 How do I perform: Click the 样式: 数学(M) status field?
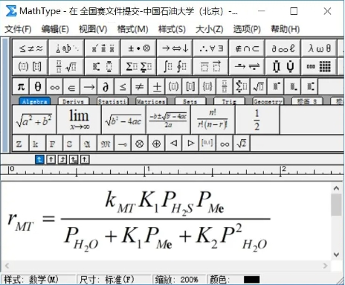pos(39,280)
